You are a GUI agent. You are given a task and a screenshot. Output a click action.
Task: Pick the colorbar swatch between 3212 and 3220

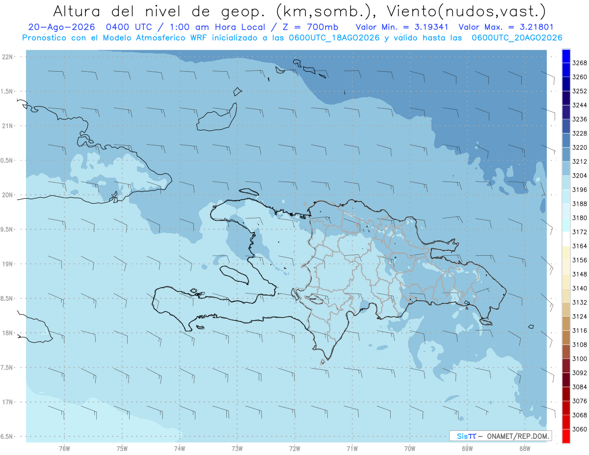click(566, 155)
